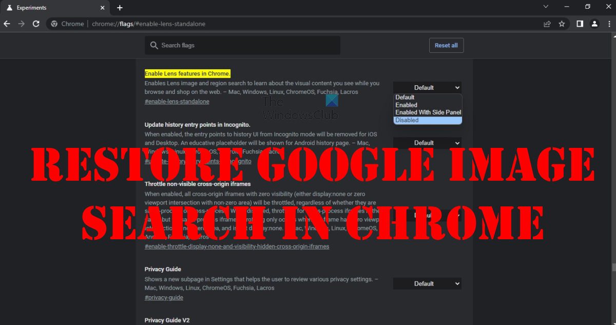Go back to the previous page
The width and height of the screenshot is (616, 325).
coord(7,24)
